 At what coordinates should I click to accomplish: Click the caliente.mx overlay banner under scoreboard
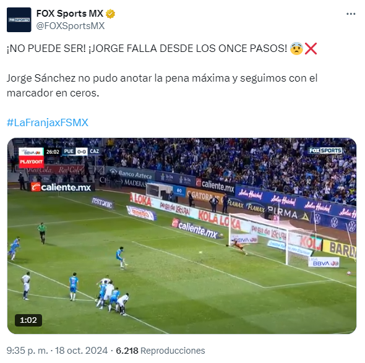62,187
